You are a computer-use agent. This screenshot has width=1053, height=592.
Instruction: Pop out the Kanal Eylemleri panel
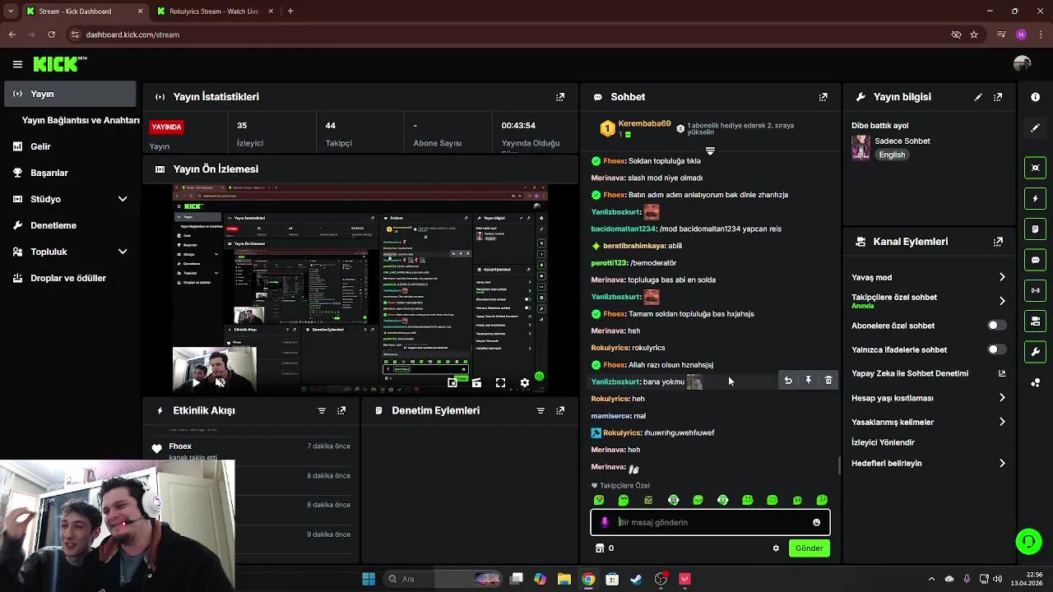point(998,242)
